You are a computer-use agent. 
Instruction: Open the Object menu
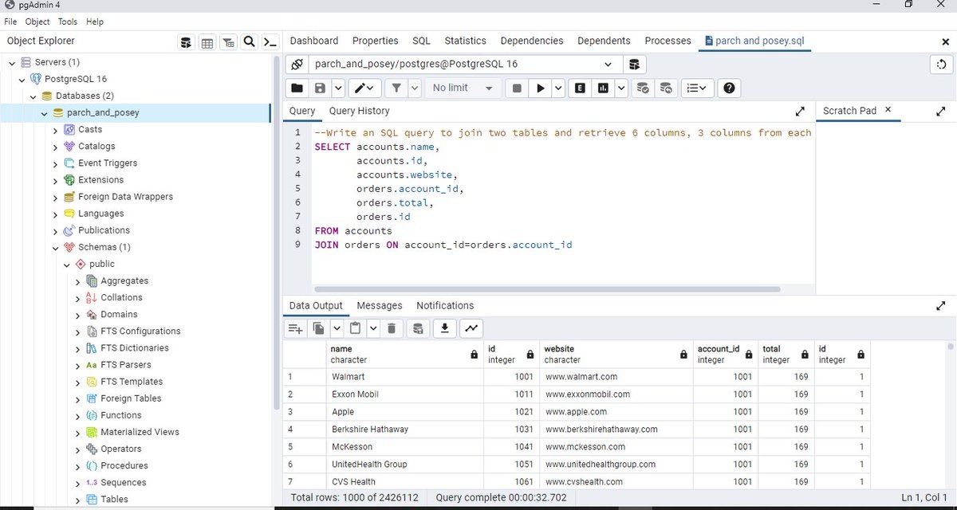[x=37, y=22]
